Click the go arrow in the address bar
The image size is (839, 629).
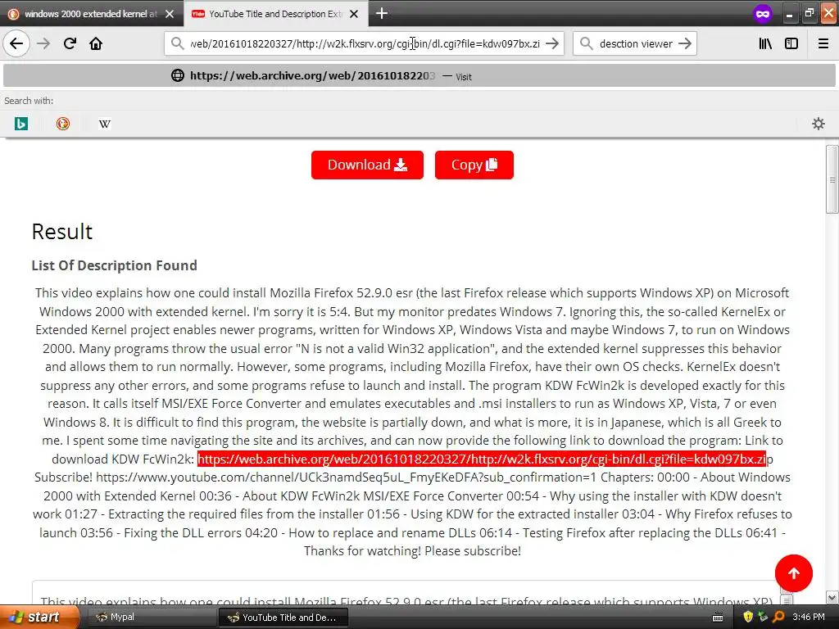coord(552,43)
